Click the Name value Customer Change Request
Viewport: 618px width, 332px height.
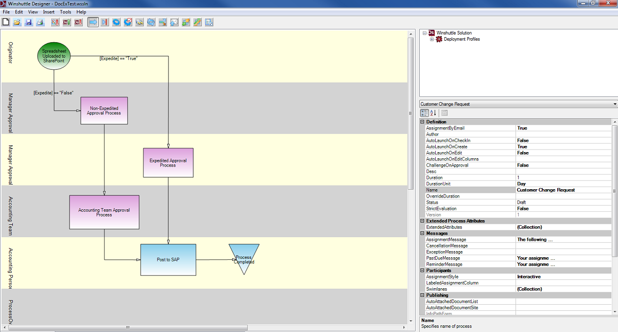564,190
